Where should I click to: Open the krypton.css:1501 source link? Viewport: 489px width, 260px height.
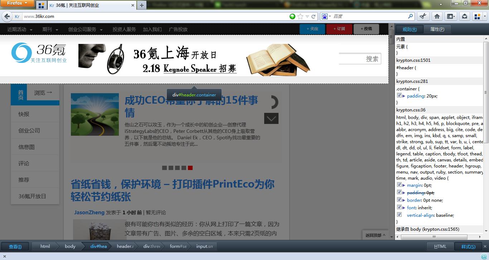pyautogui.click(x=413, y=60)
